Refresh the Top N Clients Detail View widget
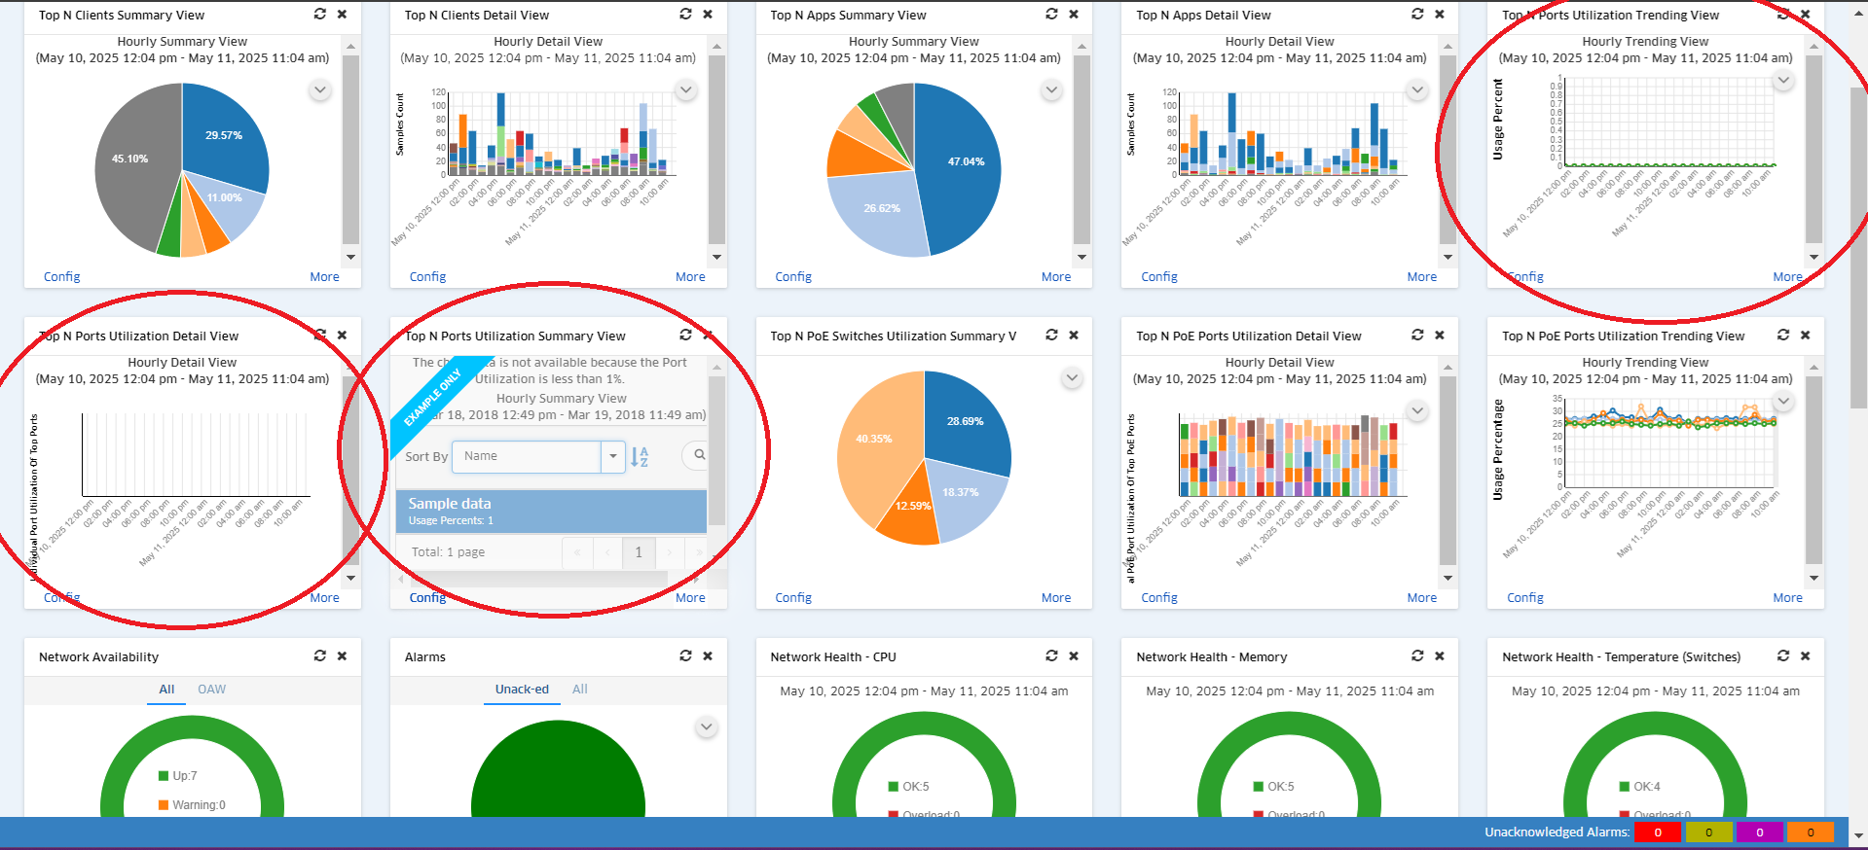 coord(685,14)
